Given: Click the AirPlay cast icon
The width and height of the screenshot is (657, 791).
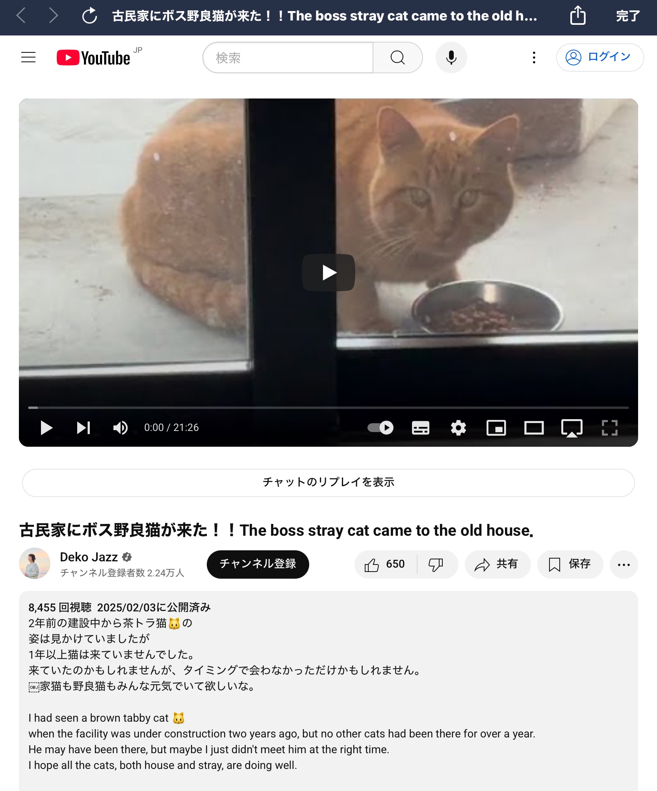Looking at the screenshot, I should coord(572,428).
